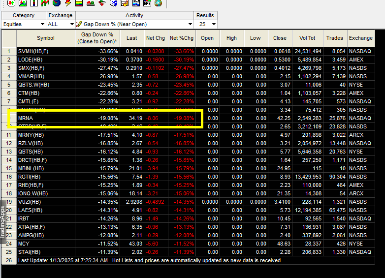The height and width of the screenshot is (278, 385).
Task: Click the red and green arrows toolbar icon
Action: 11,3
